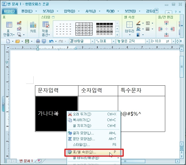Image resolution: width=186 pixels, height=165 pixels.
Task: Click the help question mark icon
Action: [176, 12]
